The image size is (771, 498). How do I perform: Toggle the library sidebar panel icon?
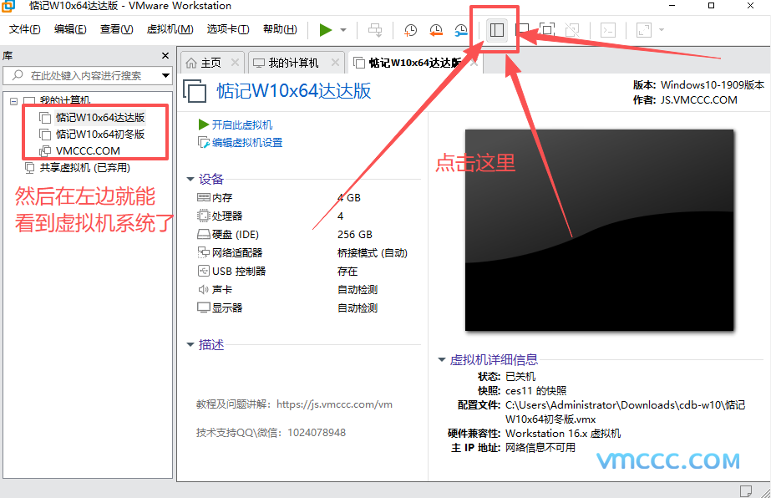point(497,30)
